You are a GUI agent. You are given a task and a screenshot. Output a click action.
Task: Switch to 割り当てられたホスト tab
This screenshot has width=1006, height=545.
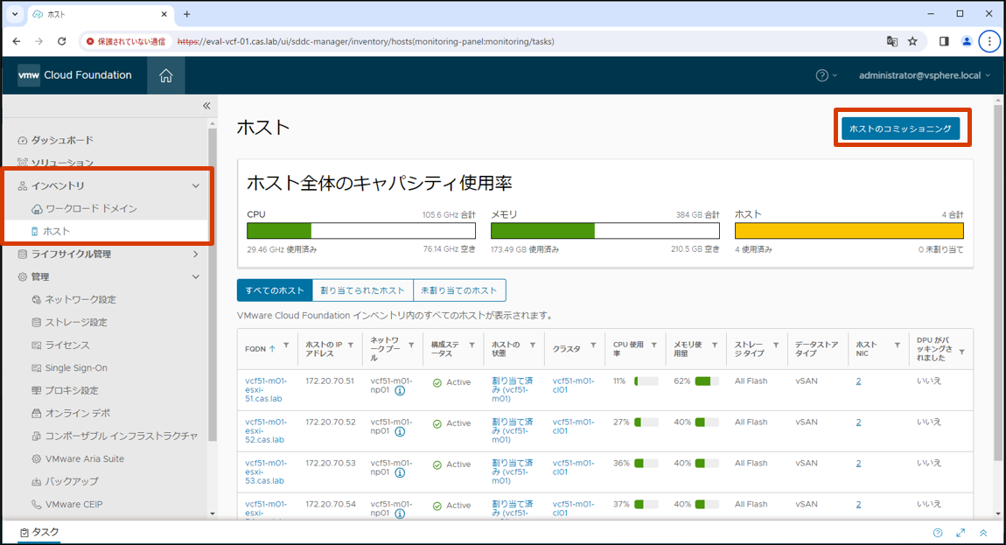click(362, 290)
